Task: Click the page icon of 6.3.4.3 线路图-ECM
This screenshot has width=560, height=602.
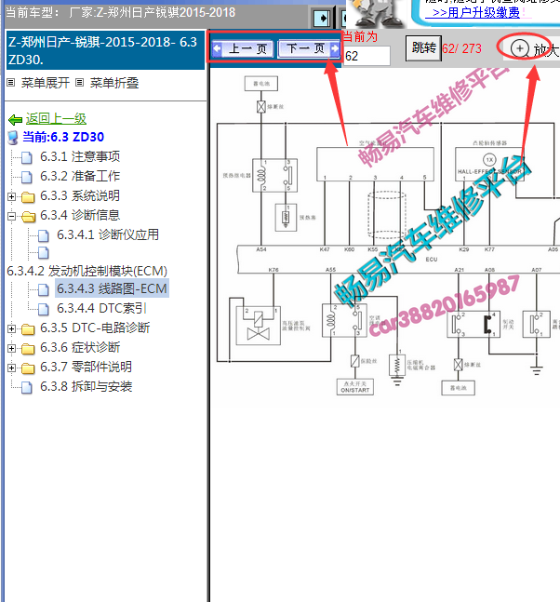Action: coord(44,290)
